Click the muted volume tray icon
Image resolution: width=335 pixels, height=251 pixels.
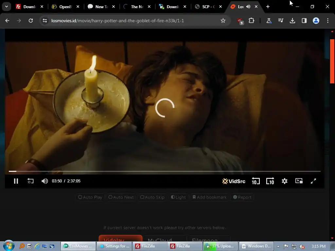tap(302, 246)
